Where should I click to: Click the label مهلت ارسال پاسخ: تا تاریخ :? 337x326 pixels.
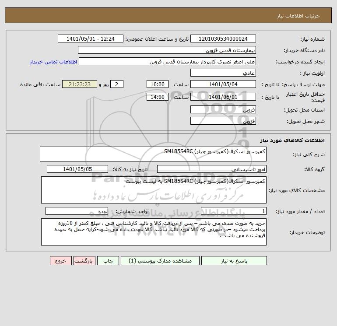pyautogui.click(x=293, y=84)
